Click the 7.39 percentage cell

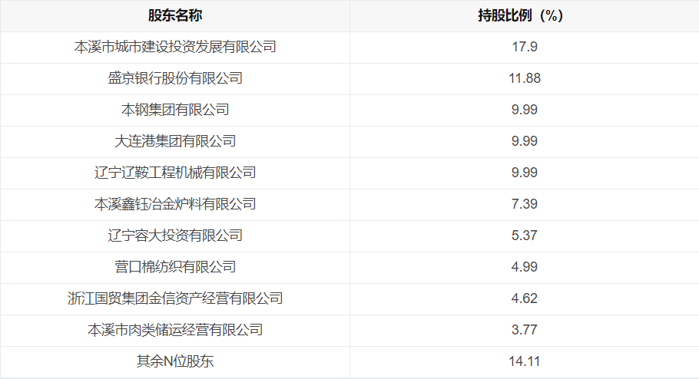524,204
